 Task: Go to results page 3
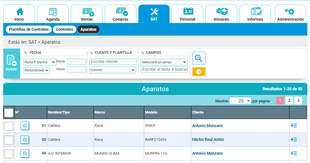(298, 101)
